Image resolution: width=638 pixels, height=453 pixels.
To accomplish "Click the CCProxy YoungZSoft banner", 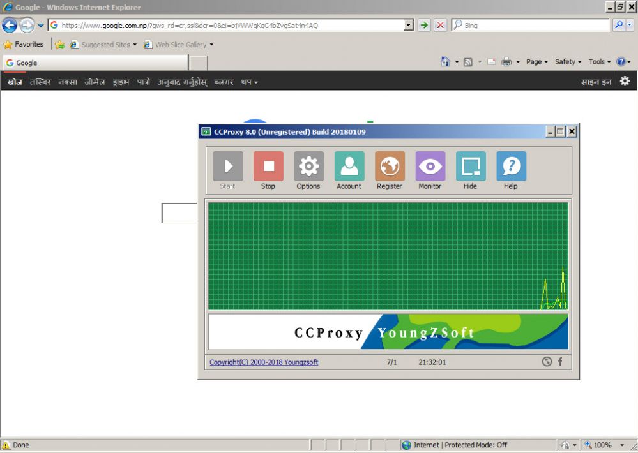I will pyautogui.click(x=388, y=331).
